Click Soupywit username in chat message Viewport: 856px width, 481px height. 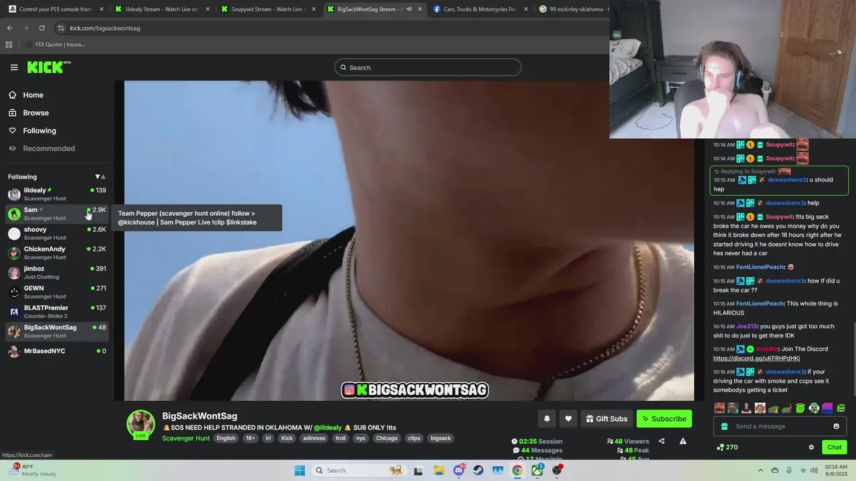click(x=780, y=217)
